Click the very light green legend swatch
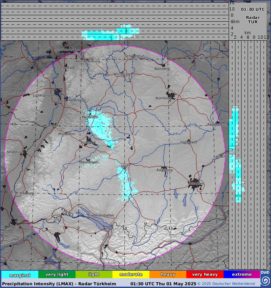Viewport: 271px width, 288px height. coord(57,274)
